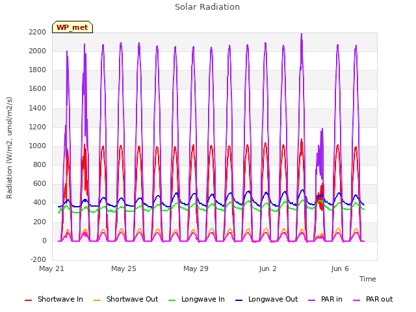The width and height of the screenshot is (416, 312).
Task: Click the 1000 y-axis tick label
Action: tap(38, 146)
